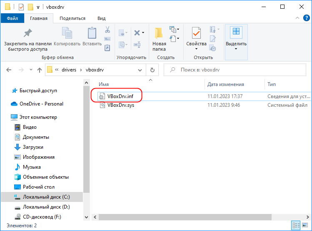
Task: Expand the Delete dropdown arrow
Action: (x=143, y=32)
